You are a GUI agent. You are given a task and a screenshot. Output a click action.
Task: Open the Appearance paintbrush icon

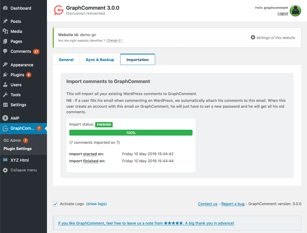click(x=5, y=65)
